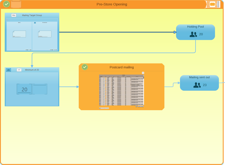225x165 pixels.
Task: Click the small icon at the bottom right below the Postcard table
Action: (x=136, y=106)
